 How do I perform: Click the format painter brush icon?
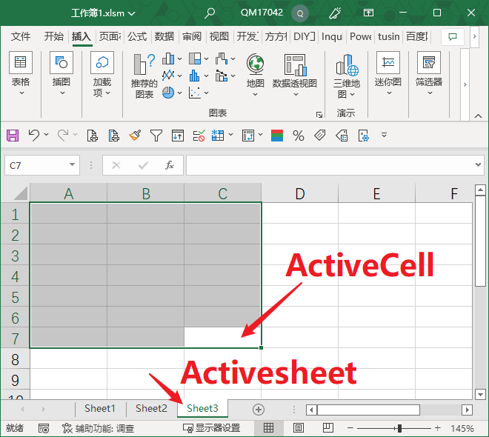135,136
